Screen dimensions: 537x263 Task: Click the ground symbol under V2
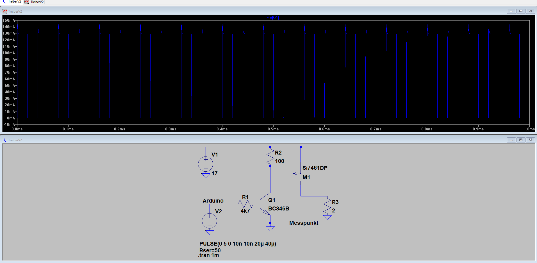pos(210,232)
